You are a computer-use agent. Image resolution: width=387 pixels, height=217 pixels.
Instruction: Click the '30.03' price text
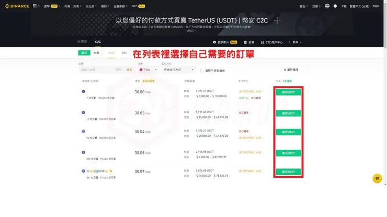coord(140,113)
